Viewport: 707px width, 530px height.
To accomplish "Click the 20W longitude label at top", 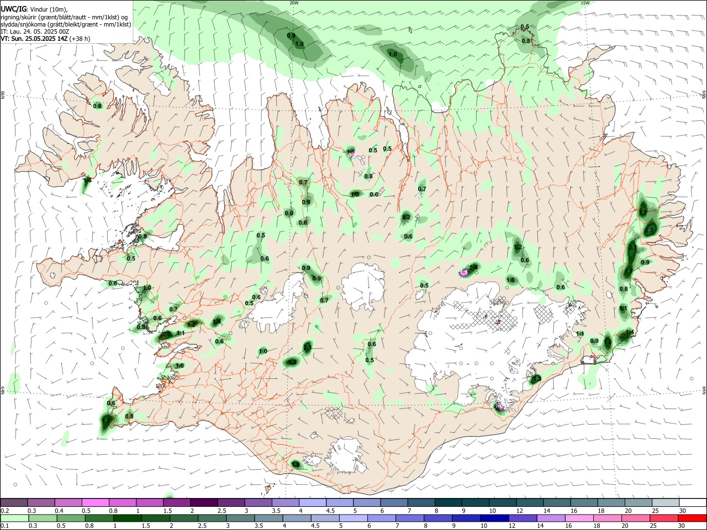I will (294, 3).
